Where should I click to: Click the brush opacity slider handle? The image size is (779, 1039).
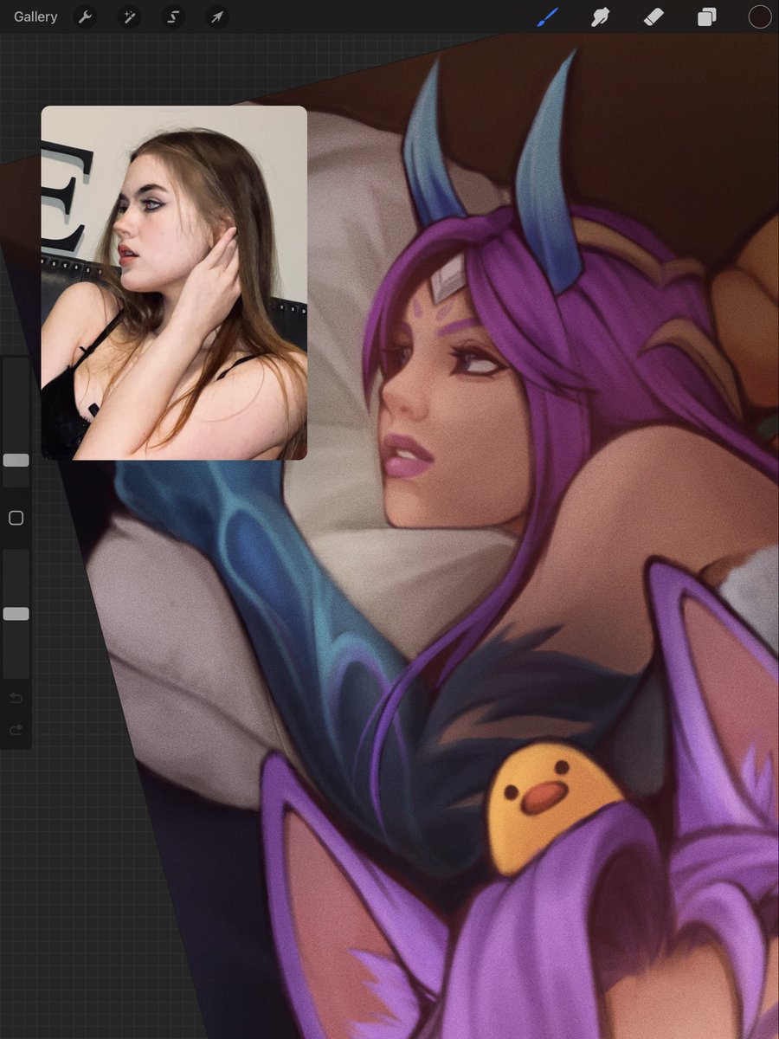point(16,614)
